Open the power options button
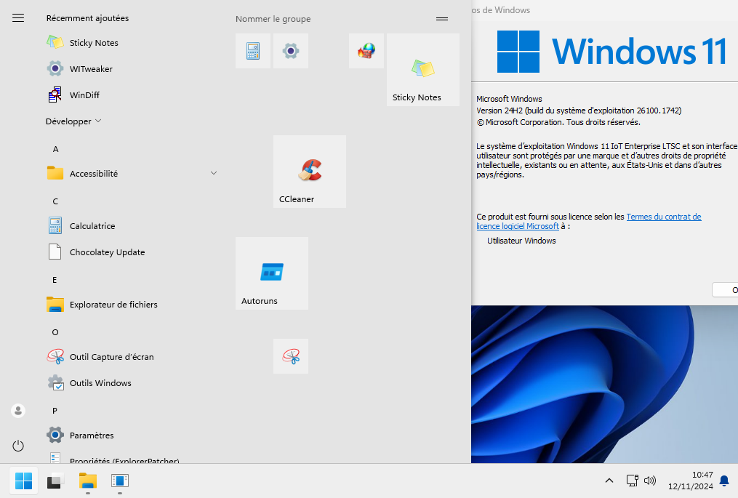Screen dimensions: 738x498 click(18, 446)
